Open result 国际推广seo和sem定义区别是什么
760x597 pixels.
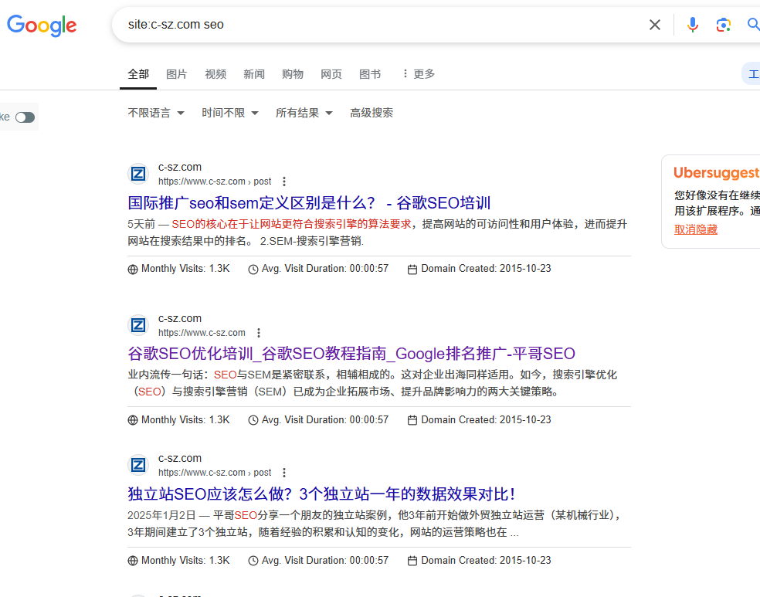[x=309, y=202]
